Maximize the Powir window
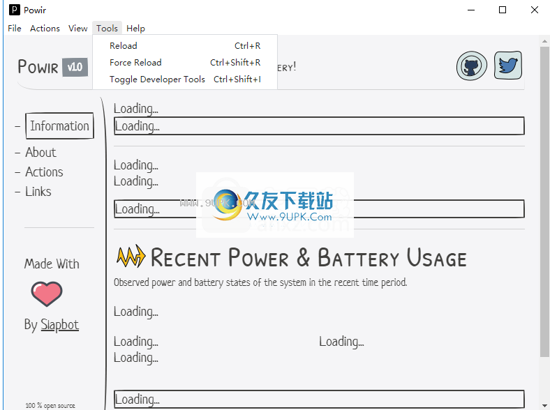550x410 pixels. point(503,10)
